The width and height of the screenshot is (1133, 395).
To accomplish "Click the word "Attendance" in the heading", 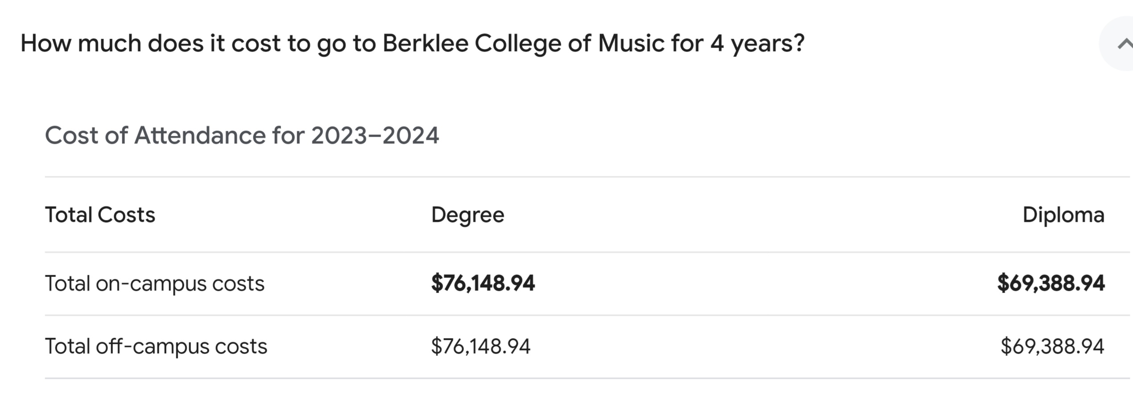I will [x=200, y=135].
